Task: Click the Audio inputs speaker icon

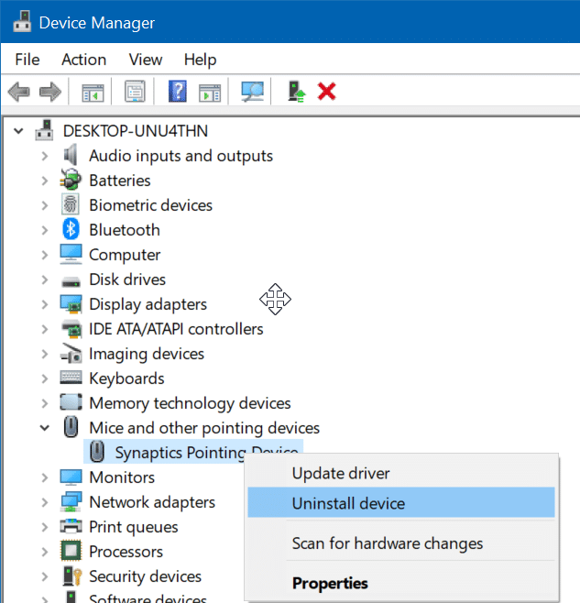Action: (71, 155)
